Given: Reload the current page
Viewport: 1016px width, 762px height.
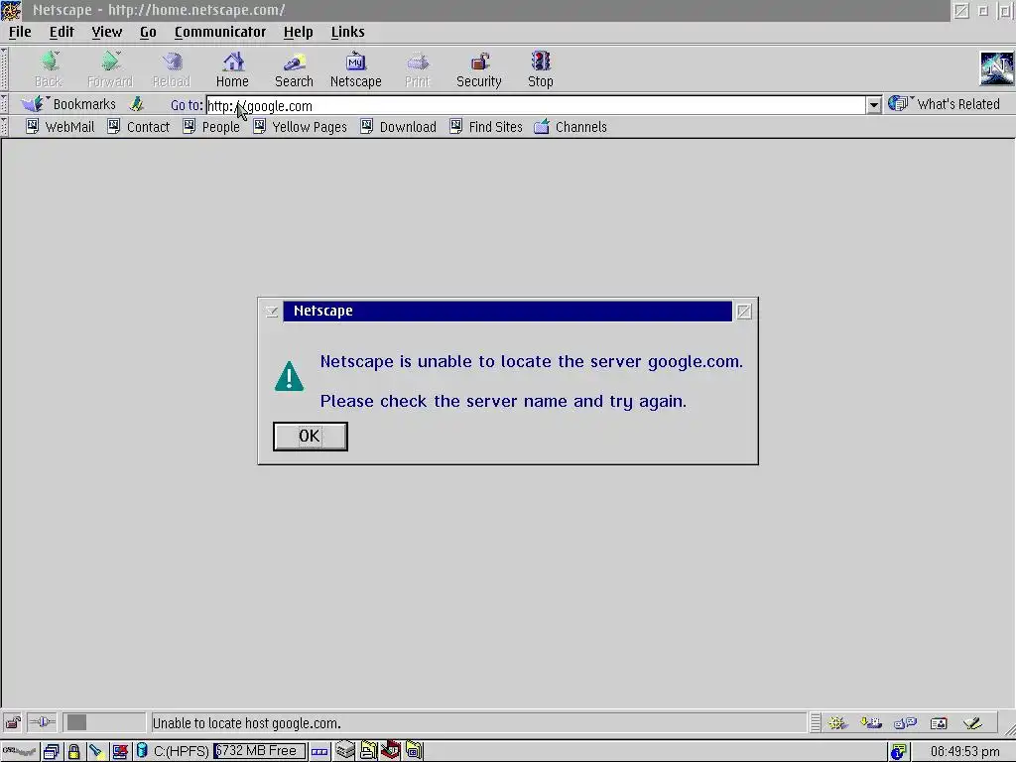Looking at the screenshot, I should (x=172, y=69).
